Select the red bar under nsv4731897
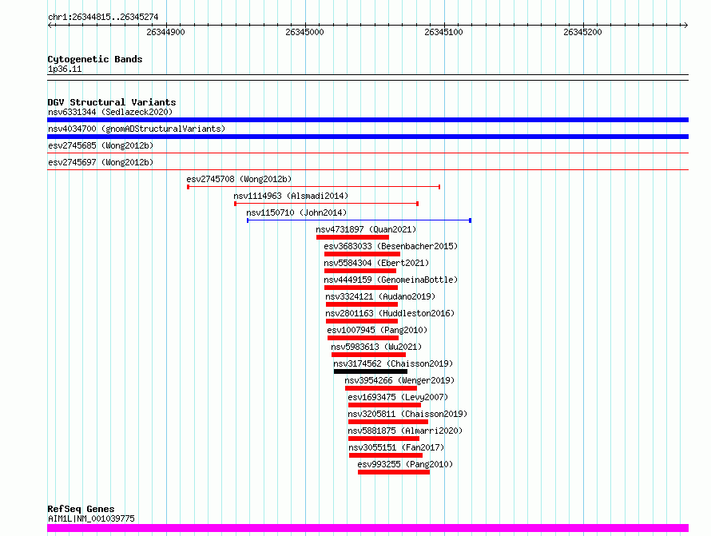 pos(353,237)
